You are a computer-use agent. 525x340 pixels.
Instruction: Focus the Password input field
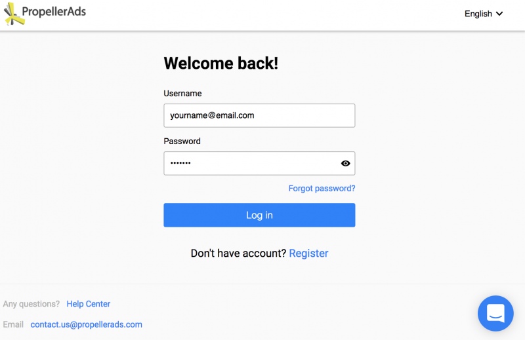click(x=249, y=163)
